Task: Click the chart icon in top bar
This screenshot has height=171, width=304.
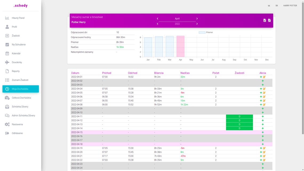Action: [x=269, y=6]
